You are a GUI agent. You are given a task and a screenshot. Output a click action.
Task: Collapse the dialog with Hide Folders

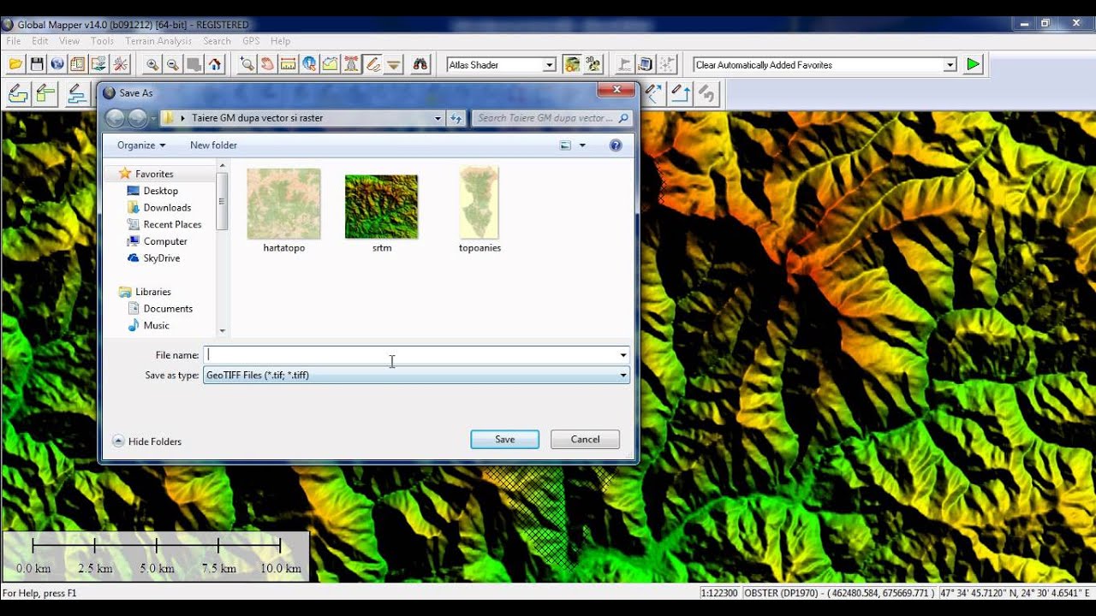pos(147,441)
